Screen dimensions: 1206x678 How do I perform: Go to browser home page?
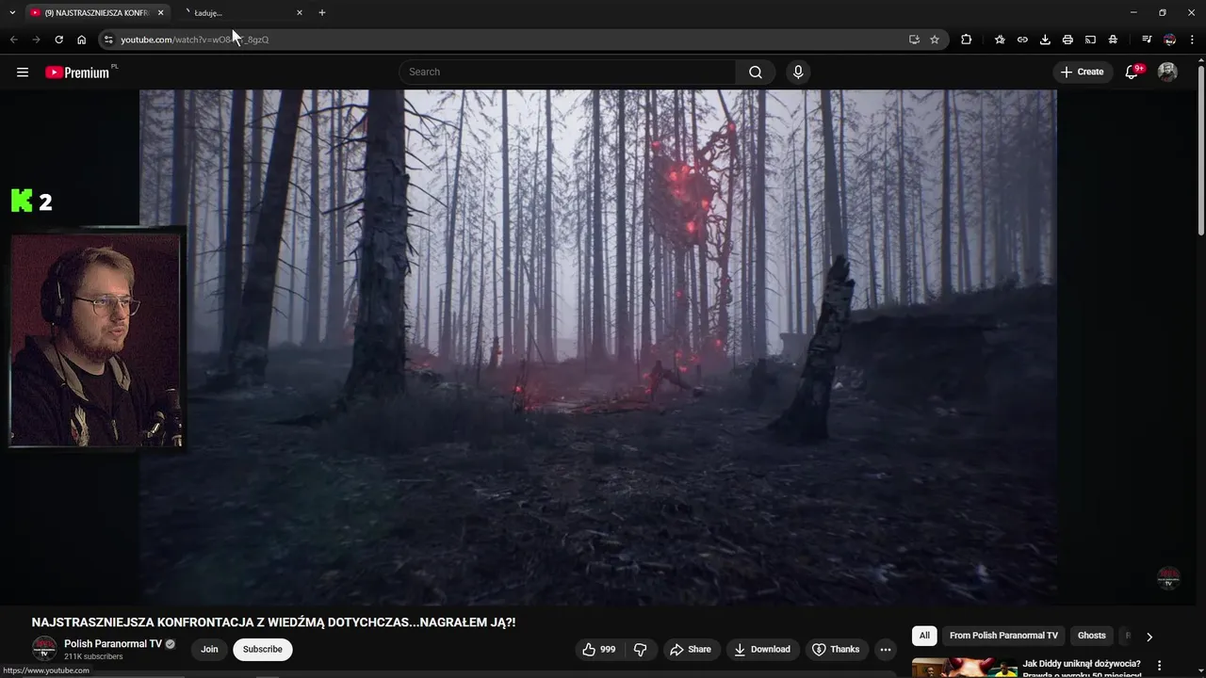click(81, 40)
